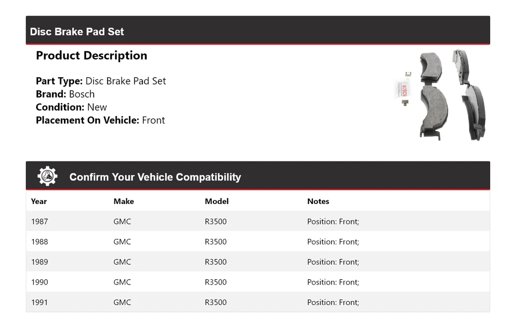The image size is (516, 328).
Task: Click the Placement On Vehicle: Front text
Action: [x=101, y=120]
